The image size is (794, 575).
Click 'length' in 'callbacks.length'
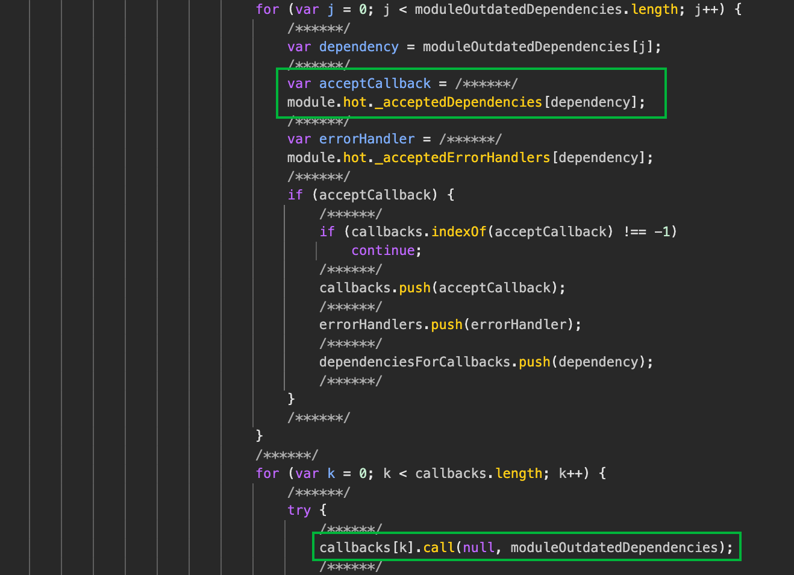(x=519, y=474)
